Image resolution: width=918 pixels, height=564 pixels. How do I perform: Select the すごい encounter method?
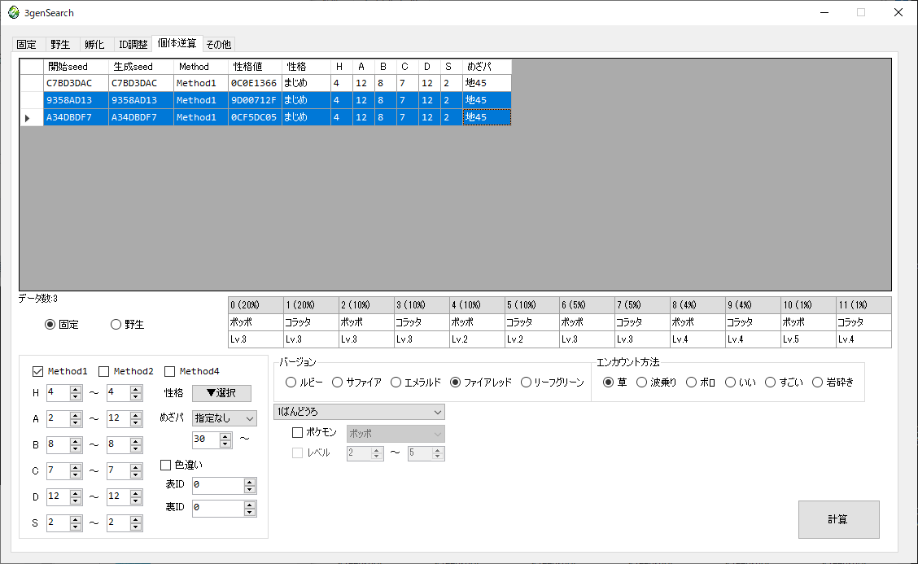coord(784,383)
